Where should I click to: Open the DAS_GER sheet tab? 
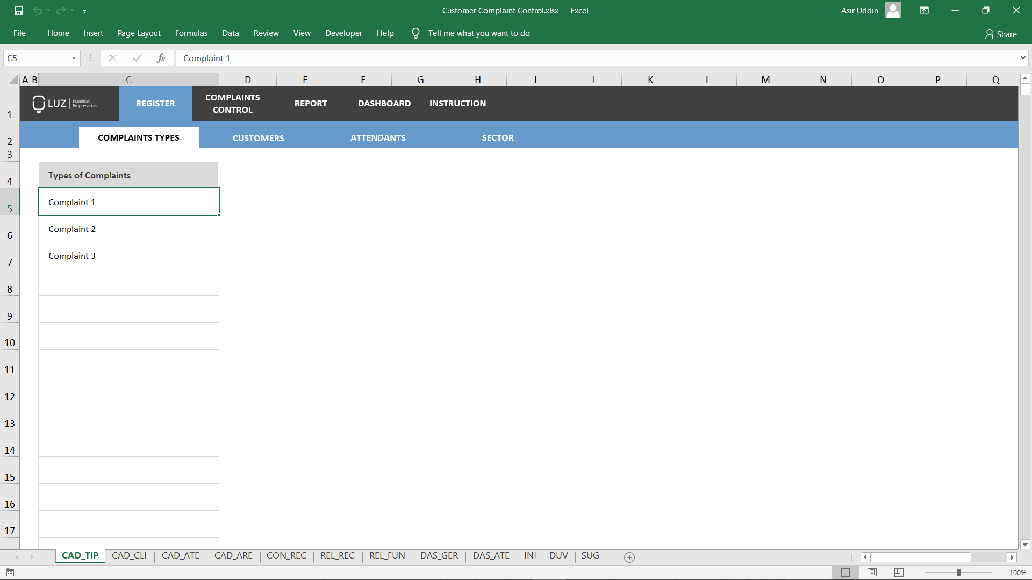439,556
